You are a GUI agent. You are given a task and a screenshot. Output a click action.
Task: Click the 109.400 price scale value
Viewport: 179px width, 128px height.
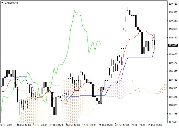[173, 54]
